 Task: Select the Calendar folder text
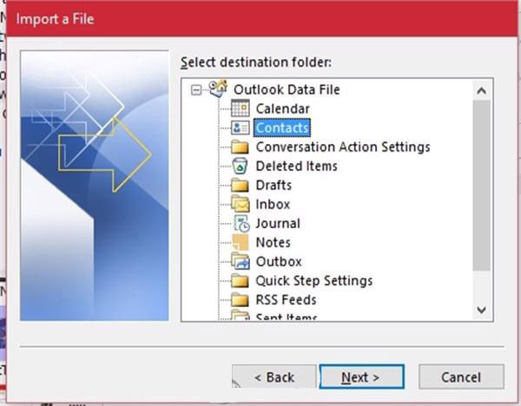(x=282, y=108)
